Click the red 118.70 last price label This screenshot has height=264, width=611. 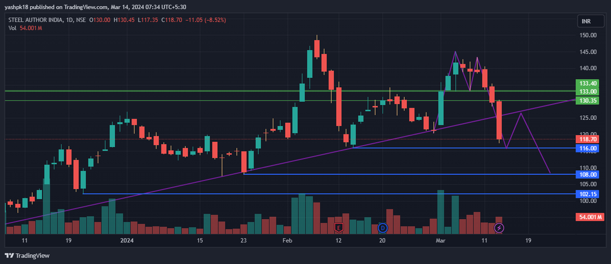click(x=587, y=139)
